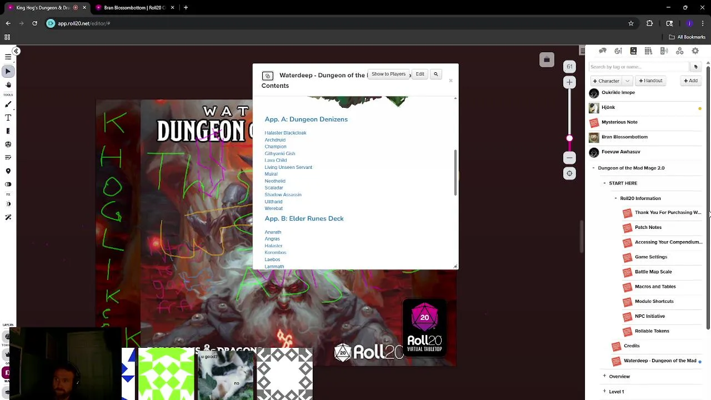Open the Character button dropdown arrow

627,81
